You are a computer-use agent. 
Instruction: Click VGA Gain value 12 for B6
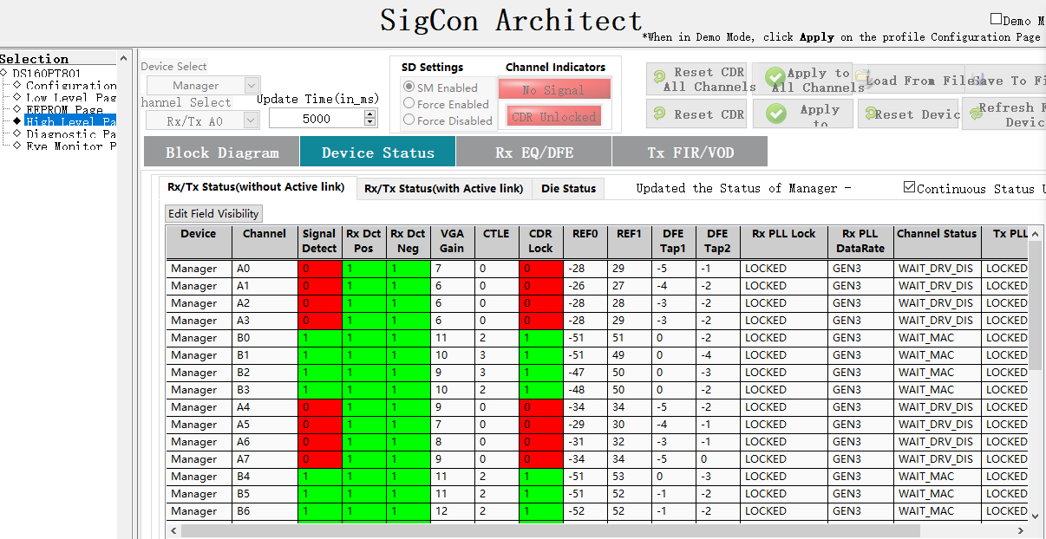(452, 511)
